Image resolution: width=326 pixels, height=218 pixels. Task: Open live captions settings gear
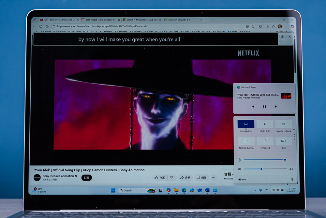pos(282,37)
